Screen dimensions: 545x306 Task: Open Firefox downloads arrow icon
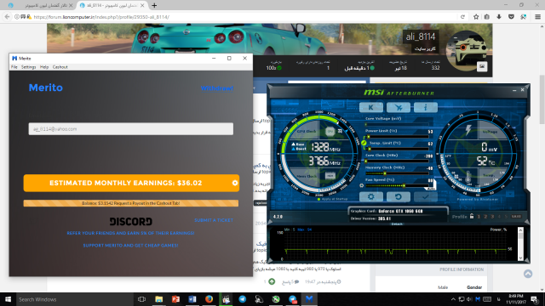(499, 17)
